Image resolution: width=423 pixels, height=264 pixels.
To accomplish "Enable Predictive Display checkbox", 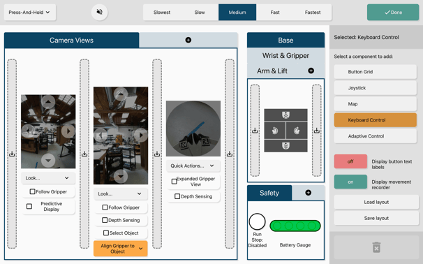I will click(x=29, y=206).
